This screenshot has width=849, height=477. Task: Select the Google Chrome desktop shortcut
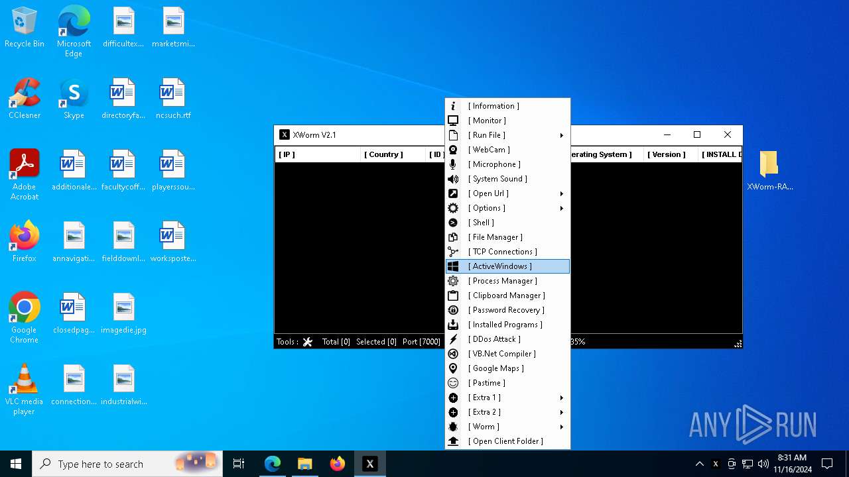[25, 318]
